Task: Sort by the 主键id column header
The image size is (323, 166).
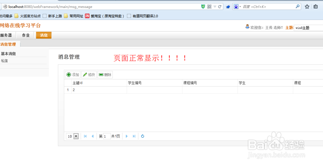Action: (99, 83)
